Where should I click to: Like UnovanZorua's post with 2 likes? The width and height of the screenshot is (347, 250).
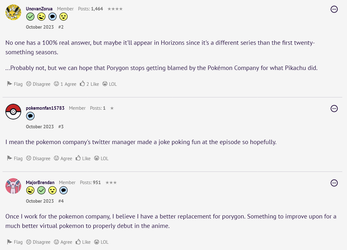(89, 84)
